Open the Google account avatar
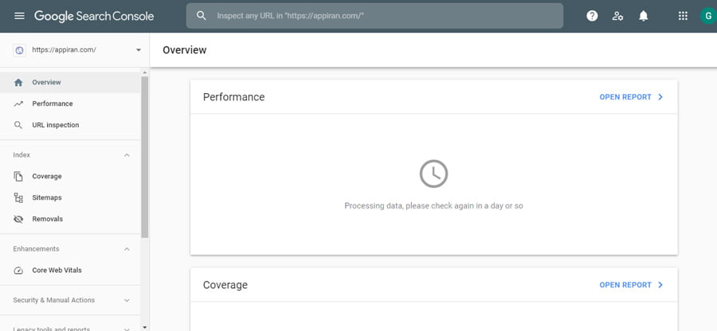The height and width of the screenshot is (331, 717). point(708,16)
